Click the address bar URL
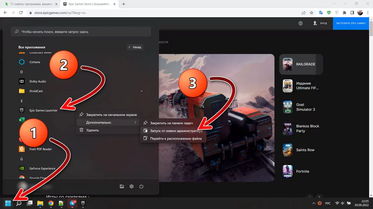The height and width of the screenshot is (209, 373). point(60,13)
